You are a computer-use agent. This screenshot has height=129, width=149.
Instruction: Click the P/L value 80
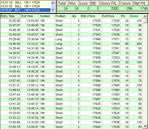(x=125, y=44)
